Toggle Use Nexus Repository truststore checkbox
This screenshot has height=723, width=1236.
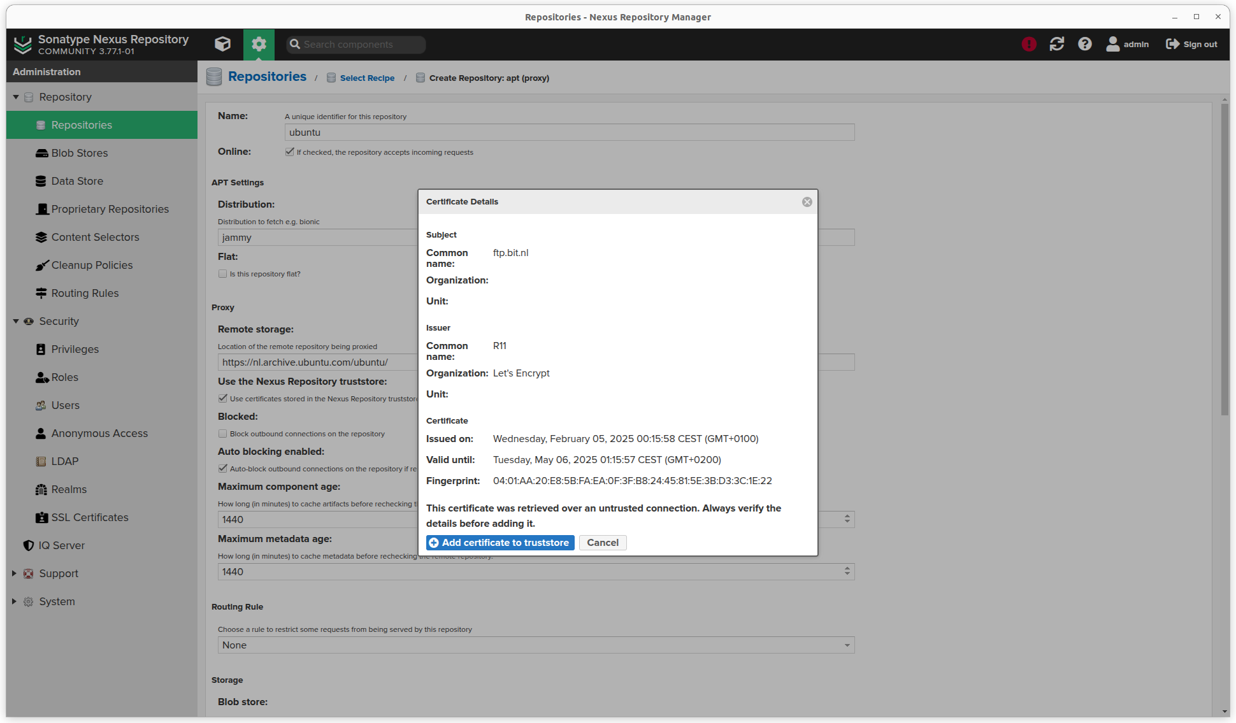point(223,398)
